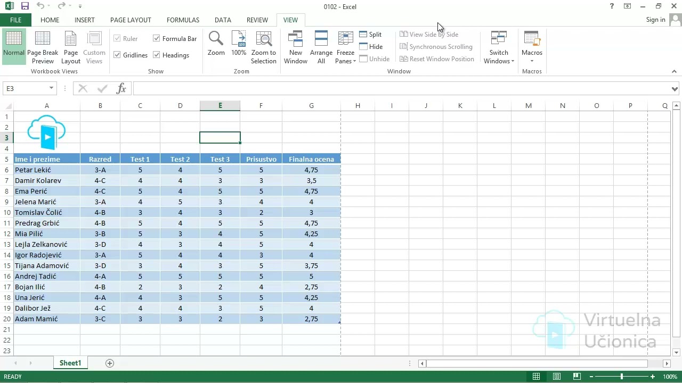Toggle the Gridlines checkbox
Screen dimensions: 682x383
pos(117,55)
